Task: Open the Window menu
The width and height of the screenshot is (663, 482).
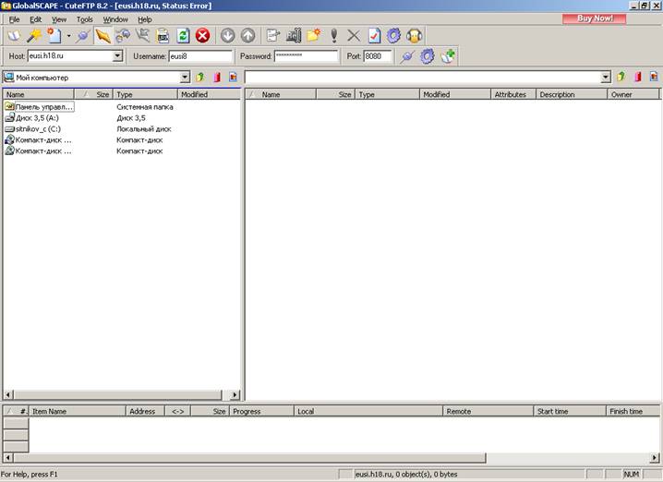Action: click(x=115, y=19)
